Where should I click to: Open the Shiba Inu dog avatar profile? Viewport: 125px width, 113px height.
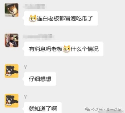12,10
